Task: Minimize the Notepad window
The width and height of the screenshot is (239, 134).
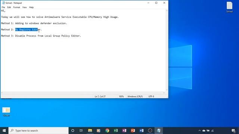Action: point(148,3)
